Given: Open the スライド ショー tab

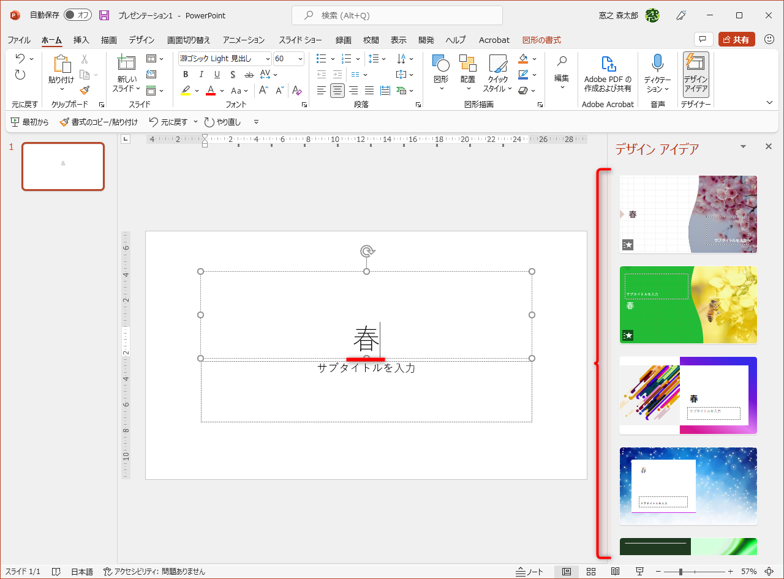Looking at the screenshot, I should pos(300,40).
